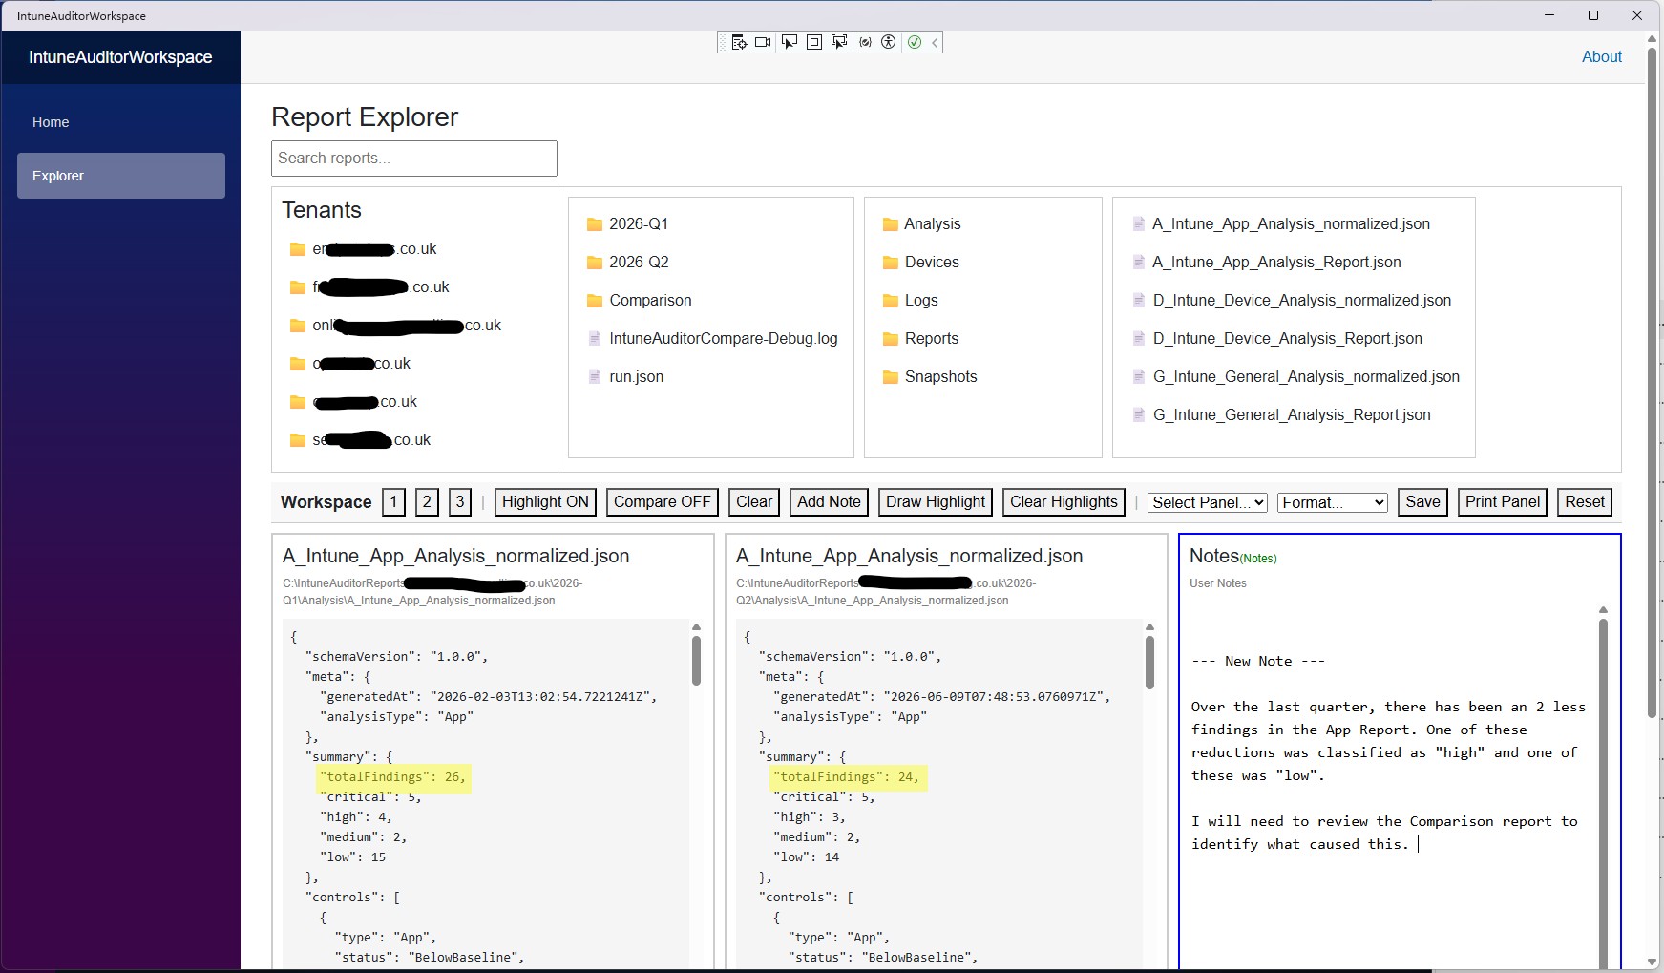Open Go to Live Visual Tree debug icon
The width and height of the screenshot is (1664, 973).
739,42
